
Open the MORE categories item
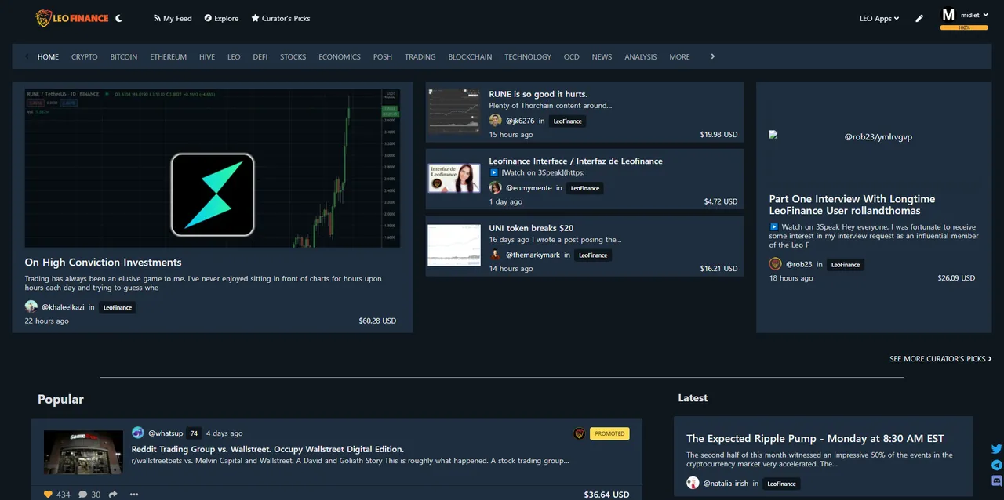[x=680, y=56]
